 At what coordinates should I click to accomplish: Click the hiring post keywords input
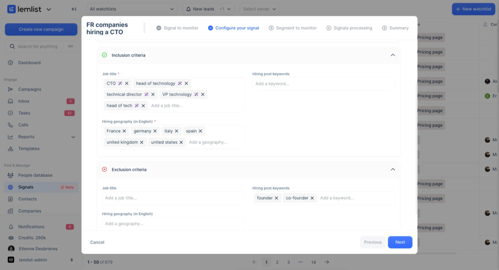click(323, 84)
